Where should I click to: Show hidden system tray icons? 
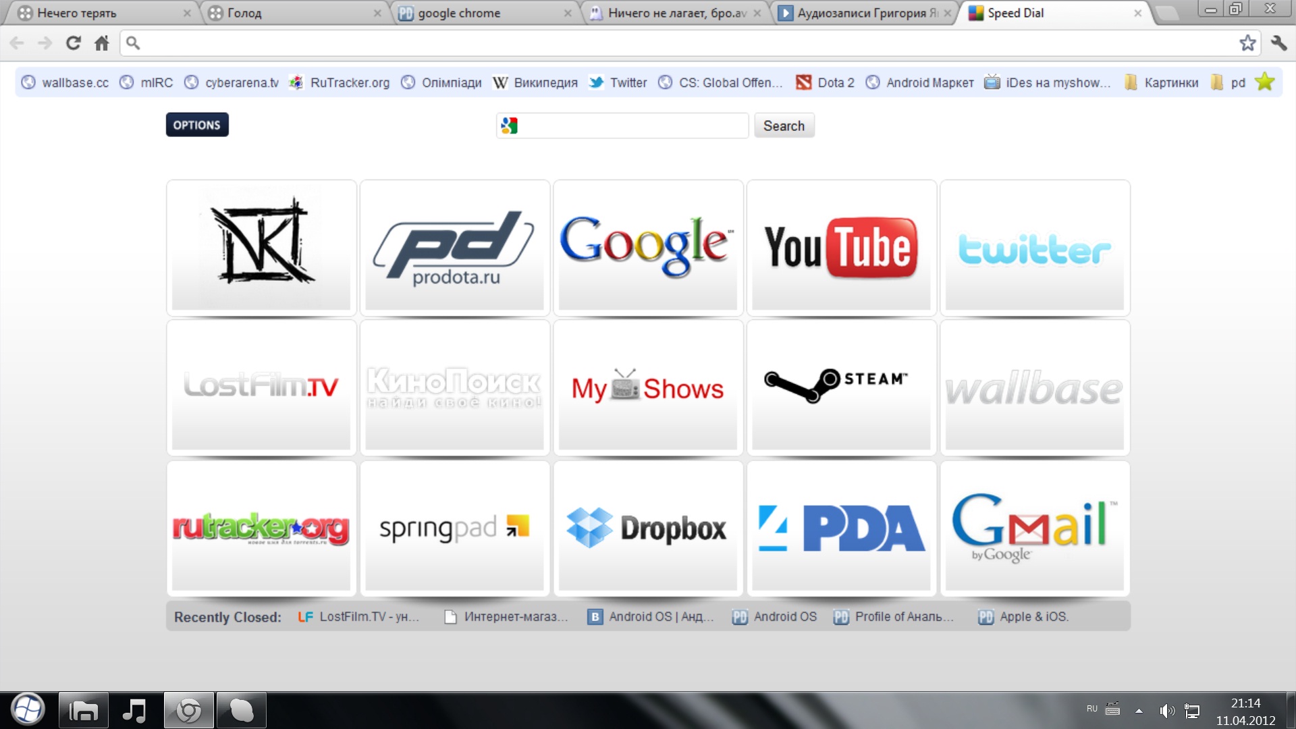[1139, 711]
